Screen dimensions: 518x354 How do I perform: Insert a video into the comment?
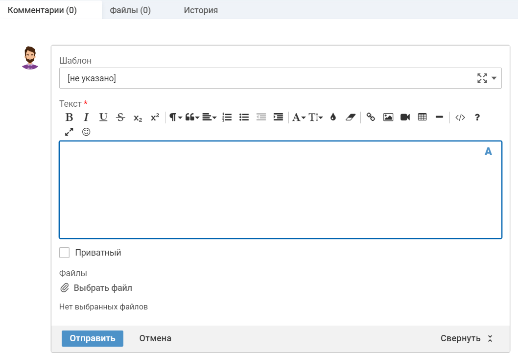click(405, 118)
